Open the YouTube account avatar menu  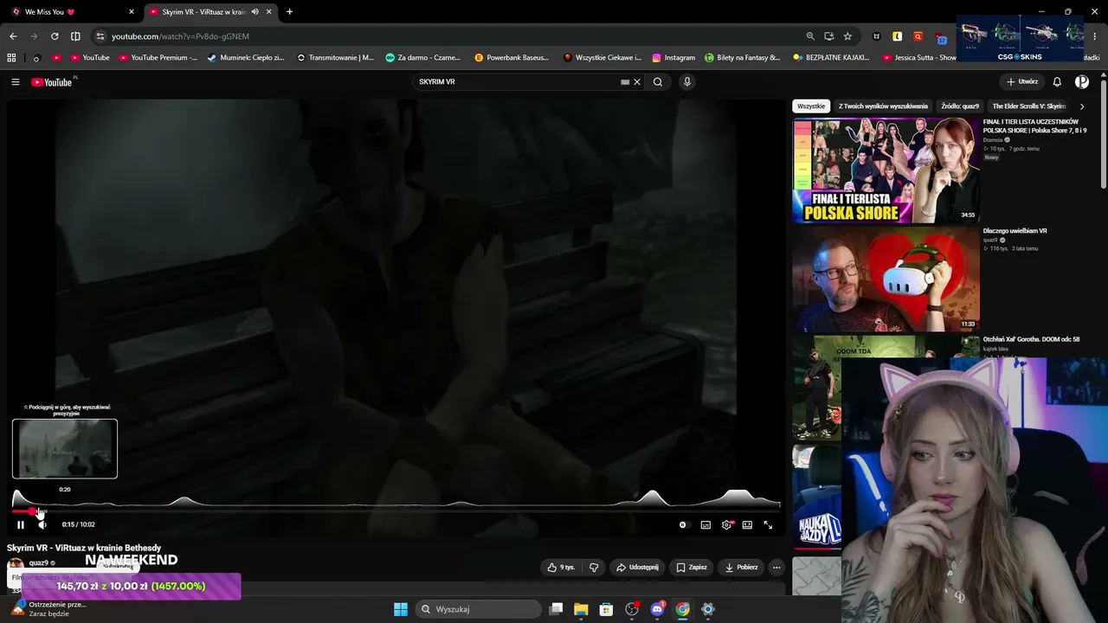1082,82
